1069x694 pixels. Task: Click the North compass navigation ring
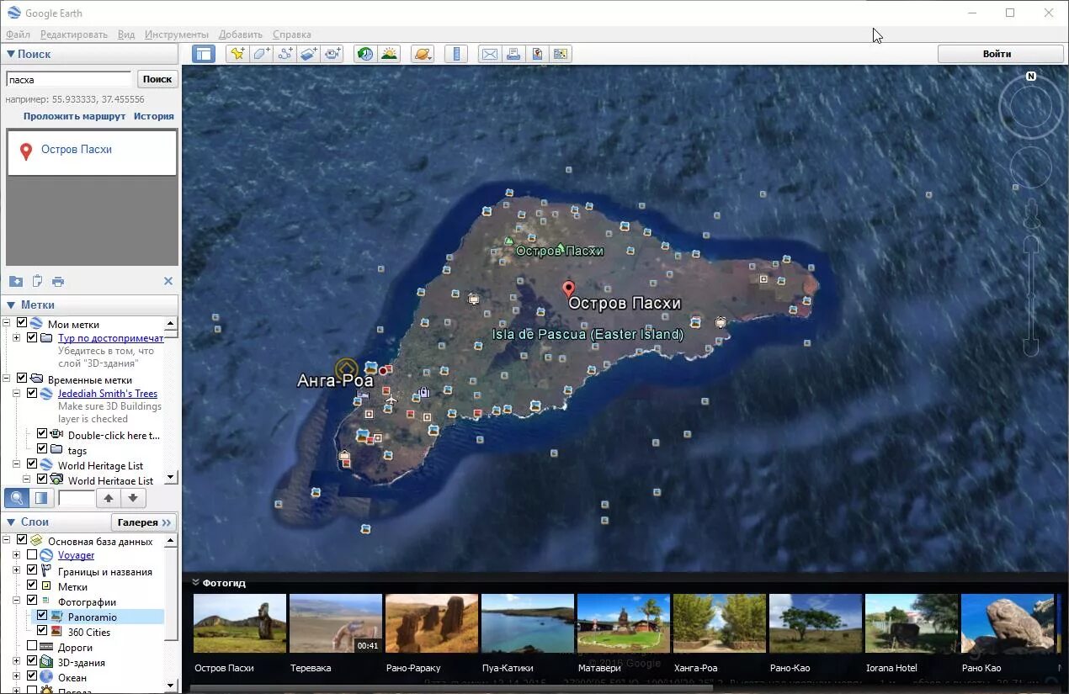(1031, 107)
